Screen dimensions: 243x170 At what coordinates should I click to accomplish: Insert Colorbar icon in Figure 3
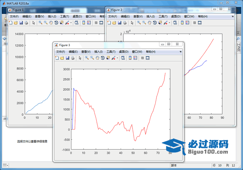point(130,58)
